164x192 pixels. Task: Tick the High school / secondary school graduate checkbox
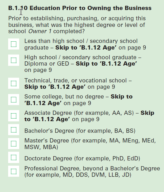coord(14,60)
